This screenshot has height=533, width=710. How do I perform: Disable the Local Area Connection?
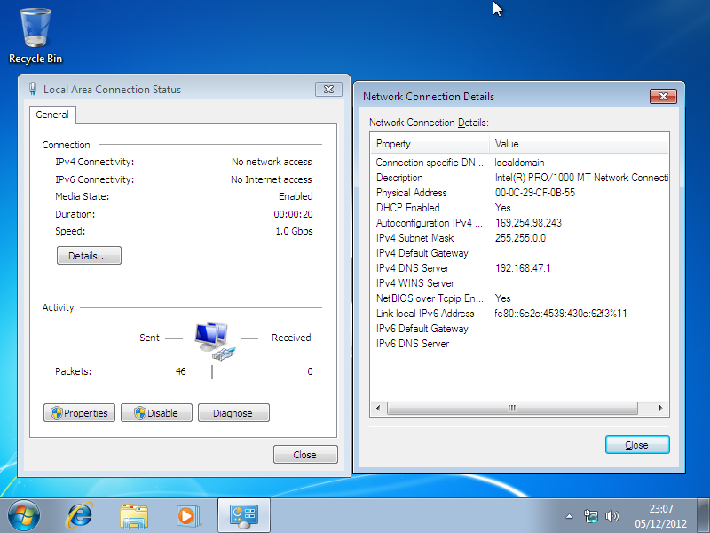tap(156, 413)
